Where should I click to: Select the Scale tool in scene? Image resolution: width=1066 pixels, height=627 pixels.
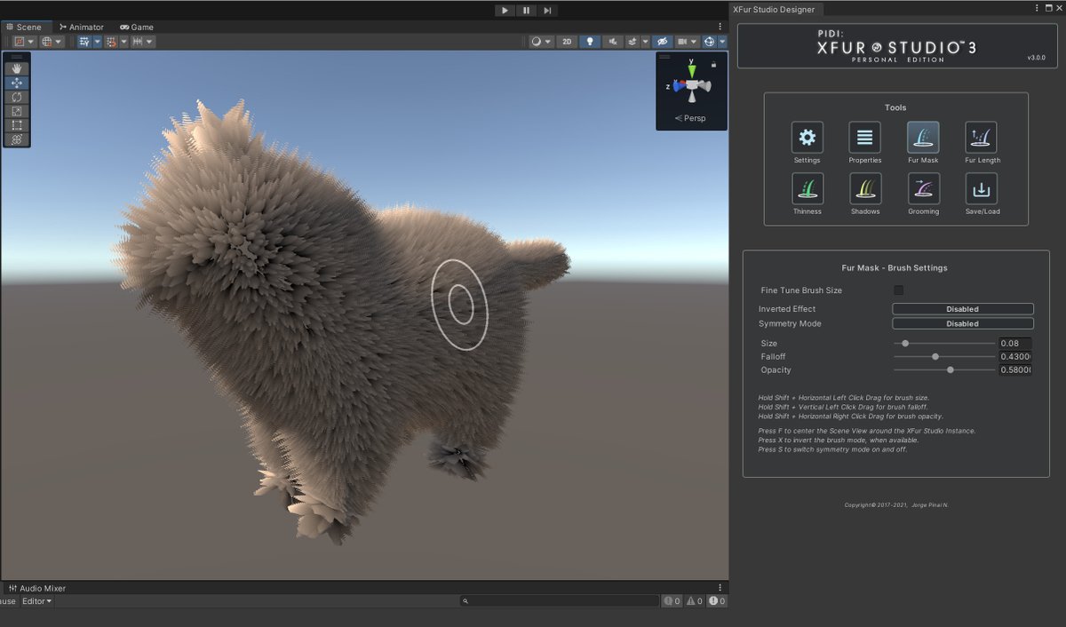[x=17, y=111]
